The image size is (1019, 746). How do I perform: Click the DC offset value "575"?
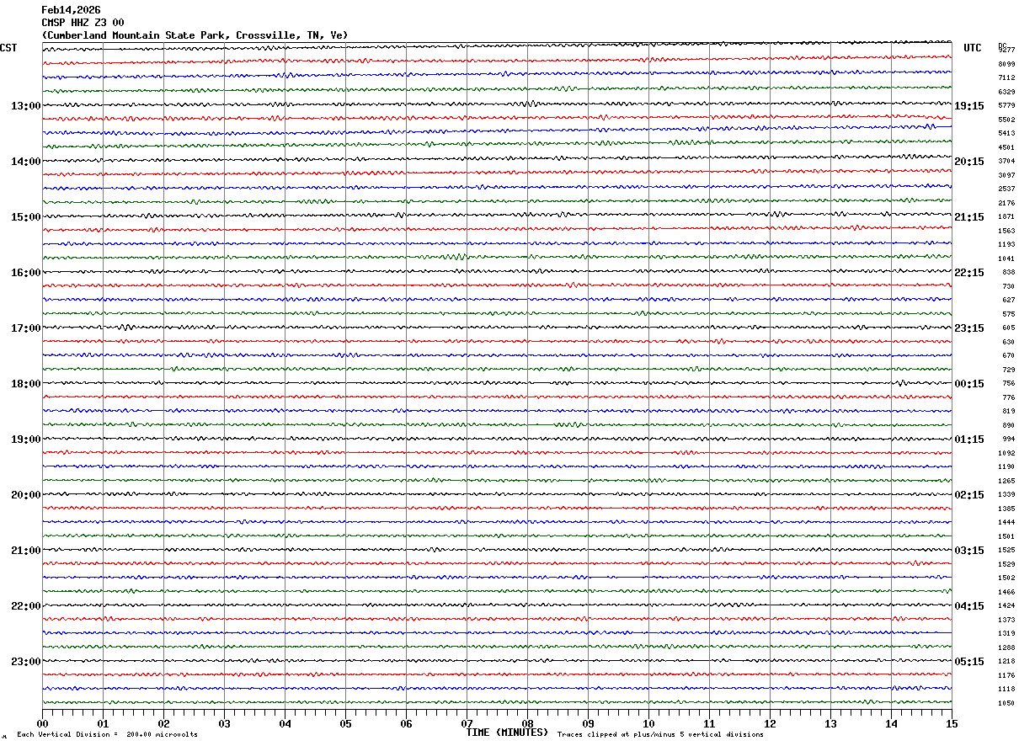(1009, 315)
